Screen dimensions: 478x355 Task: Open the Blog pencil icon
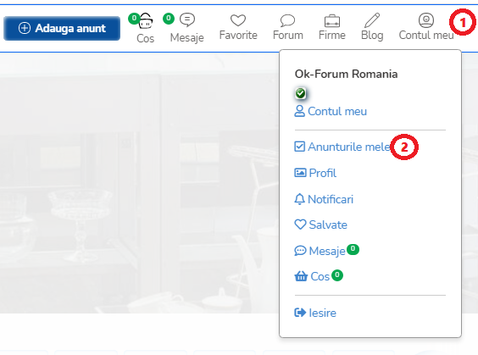[x=372, y=20]
